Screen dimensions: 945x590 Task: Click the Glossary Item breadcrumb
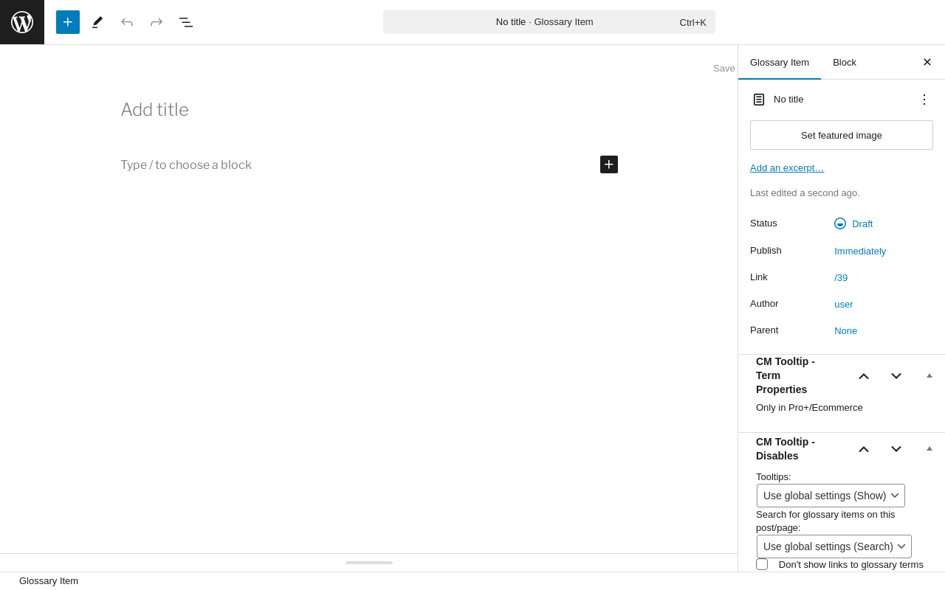(x=49, y=580)
